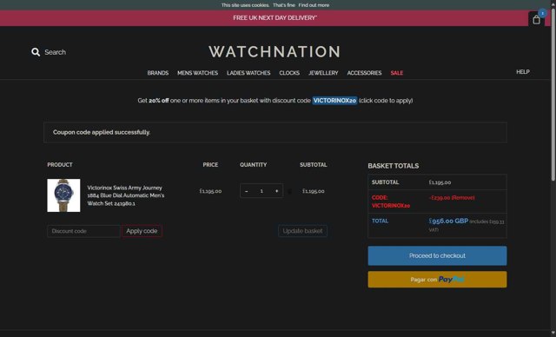Pay with the PayPal button
This screenshot has height=337, width=556.
click(437, 280)
